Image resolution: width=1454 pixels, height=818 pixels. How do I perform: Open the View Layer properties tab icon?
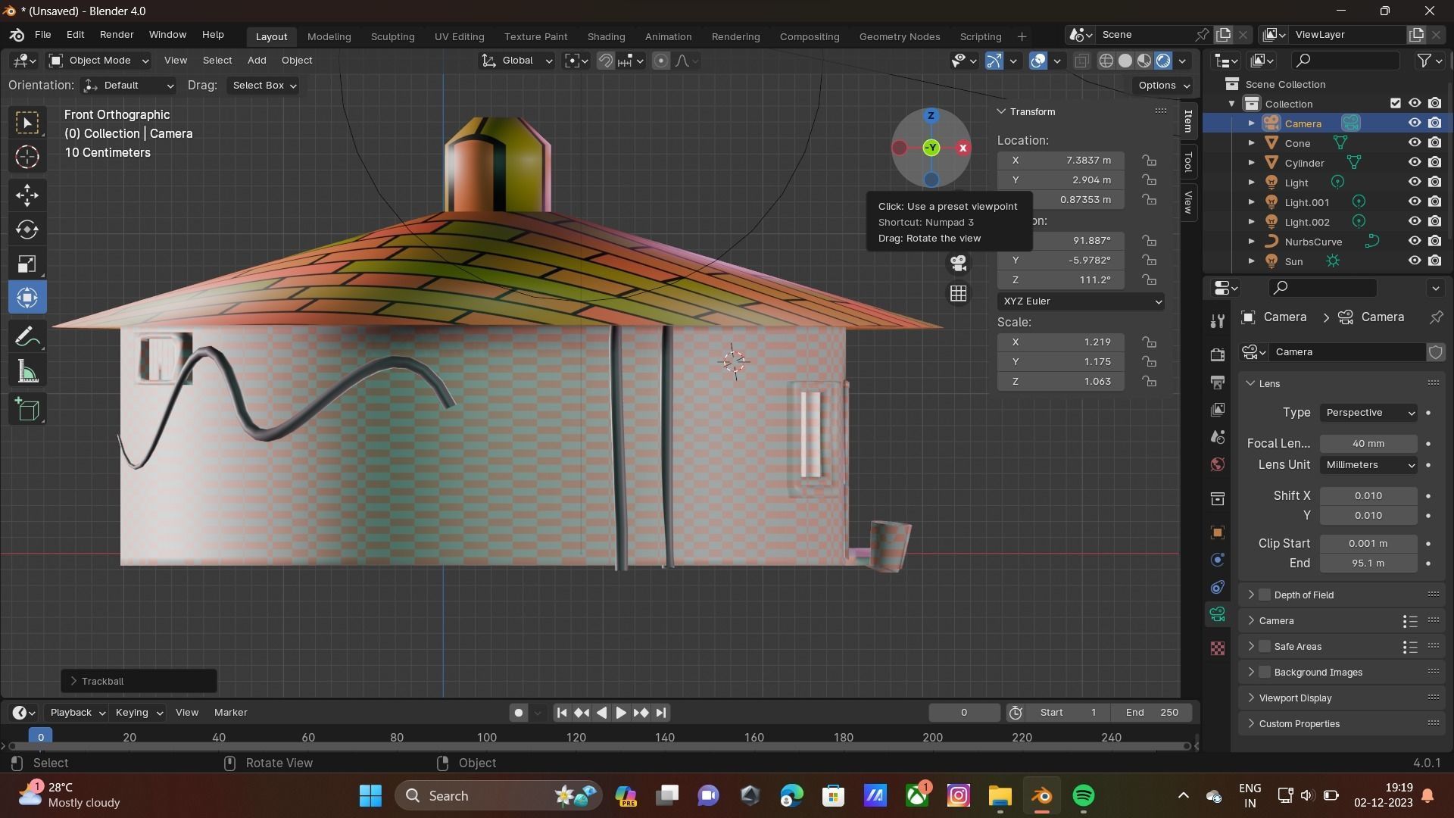(1217, 410)
